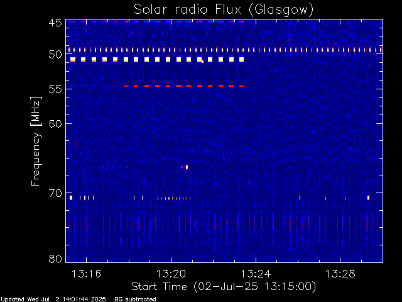Click the 13:16 time tick label

tap(87, 274)
